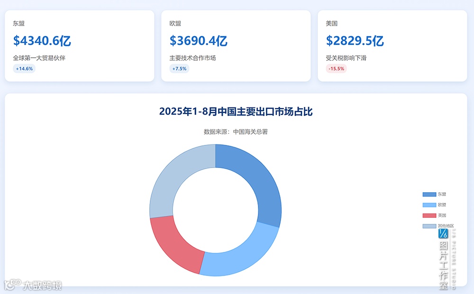Click the 受关税影响下滑 description
Image resolution: width=474 pixels, height=294 pixels.
click(346, 58)
